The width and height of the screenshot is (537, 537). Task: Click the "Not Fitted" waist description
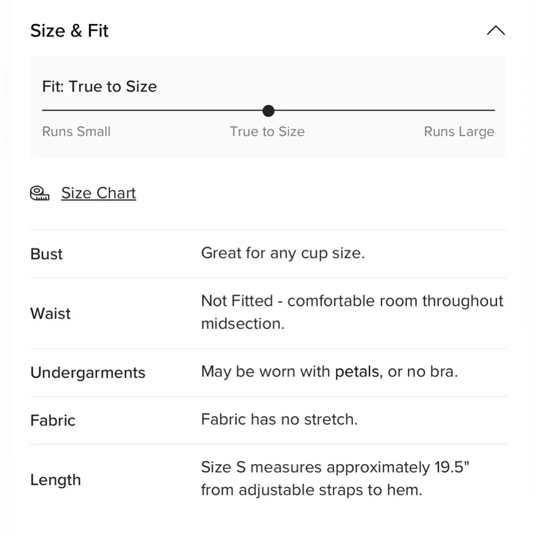(x=352, y=312)
